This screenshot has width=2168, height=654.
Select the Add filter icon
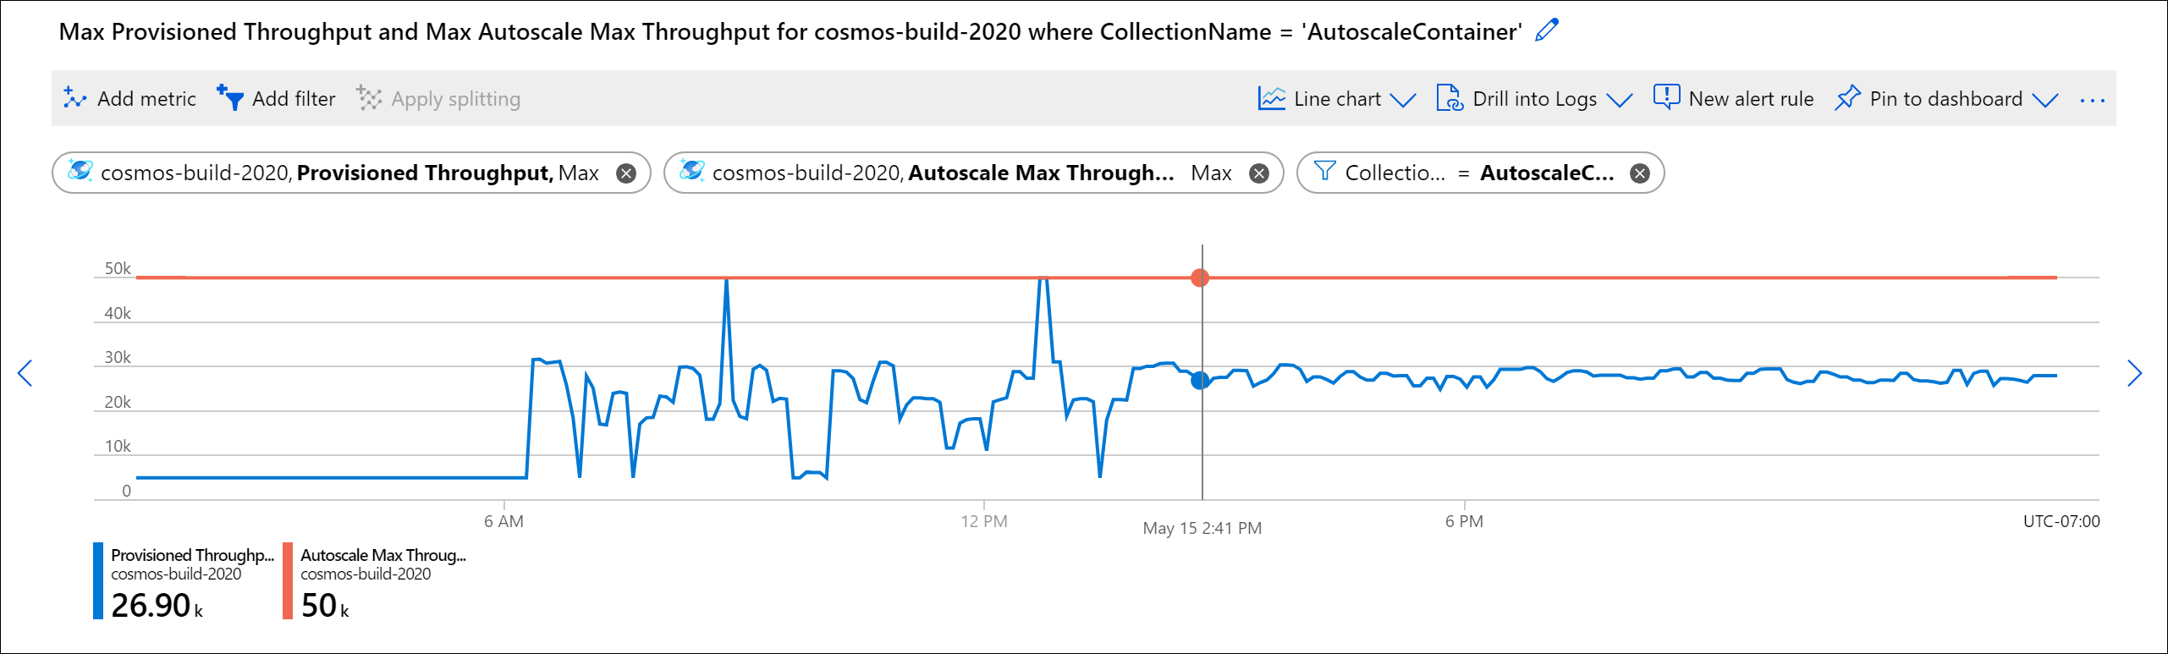230,98
